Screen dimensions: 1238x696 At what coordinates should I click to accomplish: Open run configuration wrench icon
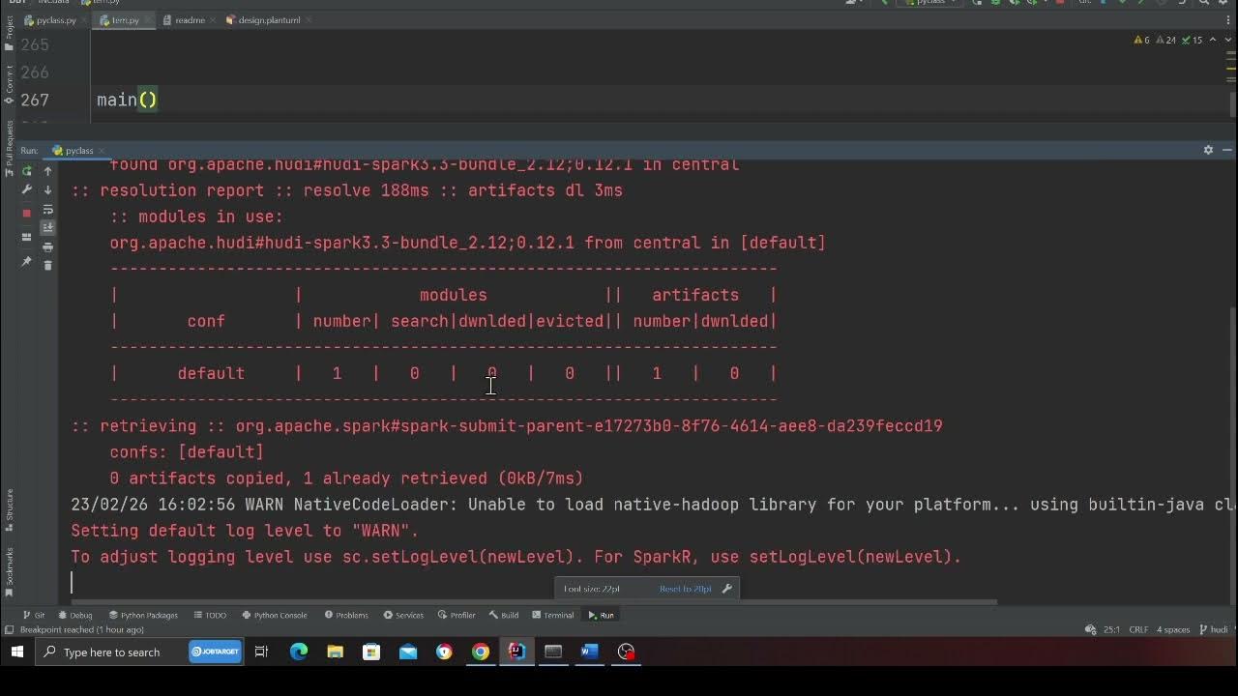click(27, 190)
